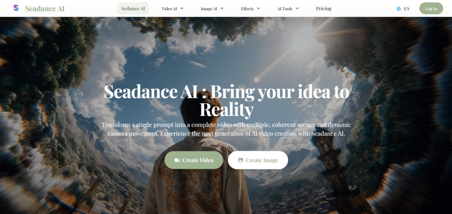Click the Create Video button

coord(194,160)
